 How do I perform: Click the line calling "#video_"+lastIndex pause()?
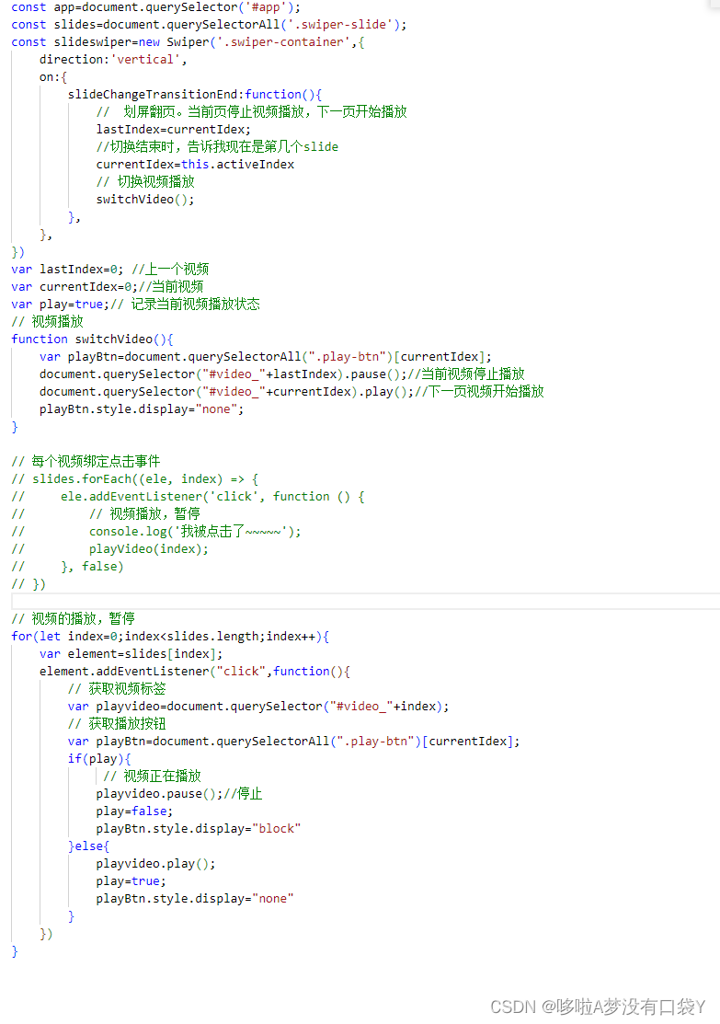point(282,374)
